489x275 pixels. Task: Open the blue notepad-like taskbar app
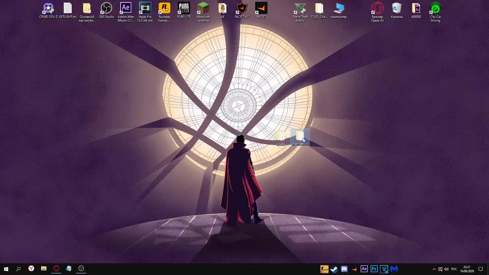point(69,269)
